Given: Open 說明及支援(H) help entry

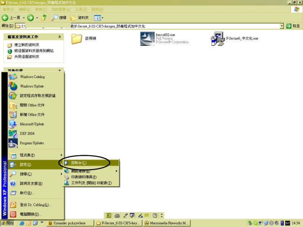Looking at the screenshot, I should 36,183.
